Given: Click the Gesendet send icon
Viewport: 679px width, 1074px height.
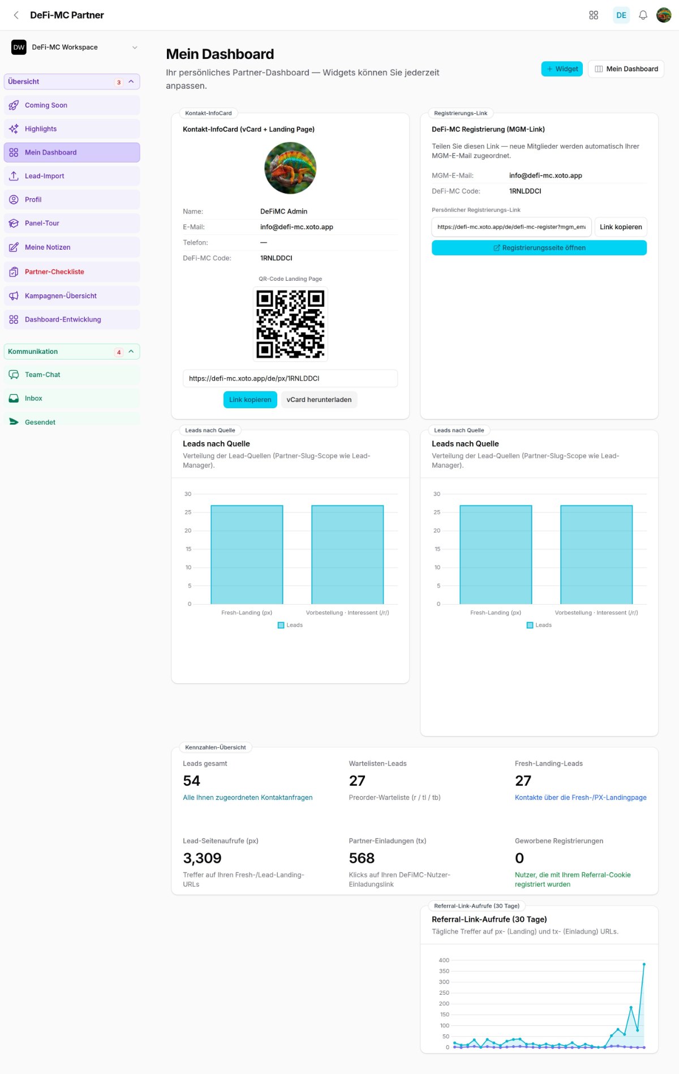Looking at the screenshot, I should (x=14, y=422).
